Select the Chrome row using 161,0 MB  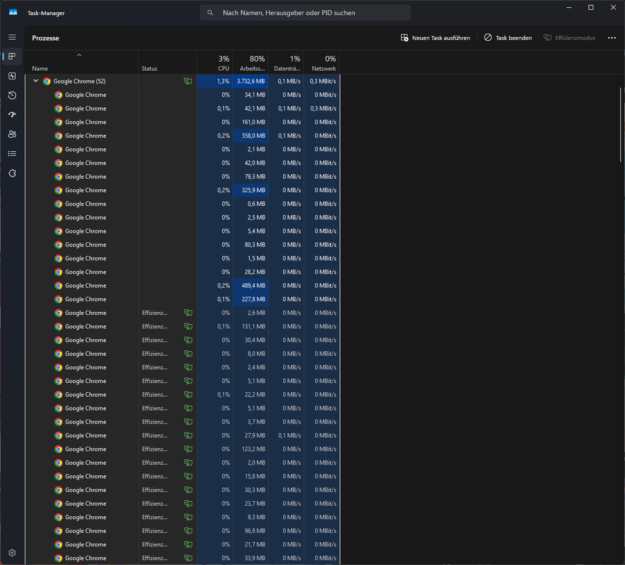coord(182,122)
